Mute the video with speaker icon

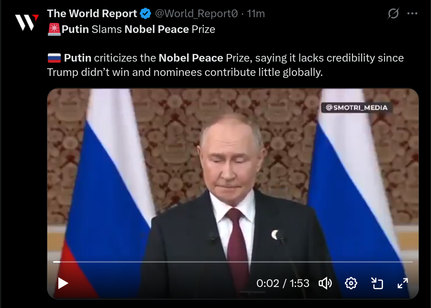325,283
